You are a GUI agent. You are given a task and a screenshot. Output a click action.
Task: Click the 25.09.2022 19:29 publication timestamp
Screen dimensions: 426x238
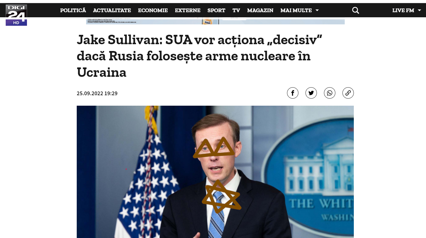tap(97, 93)
